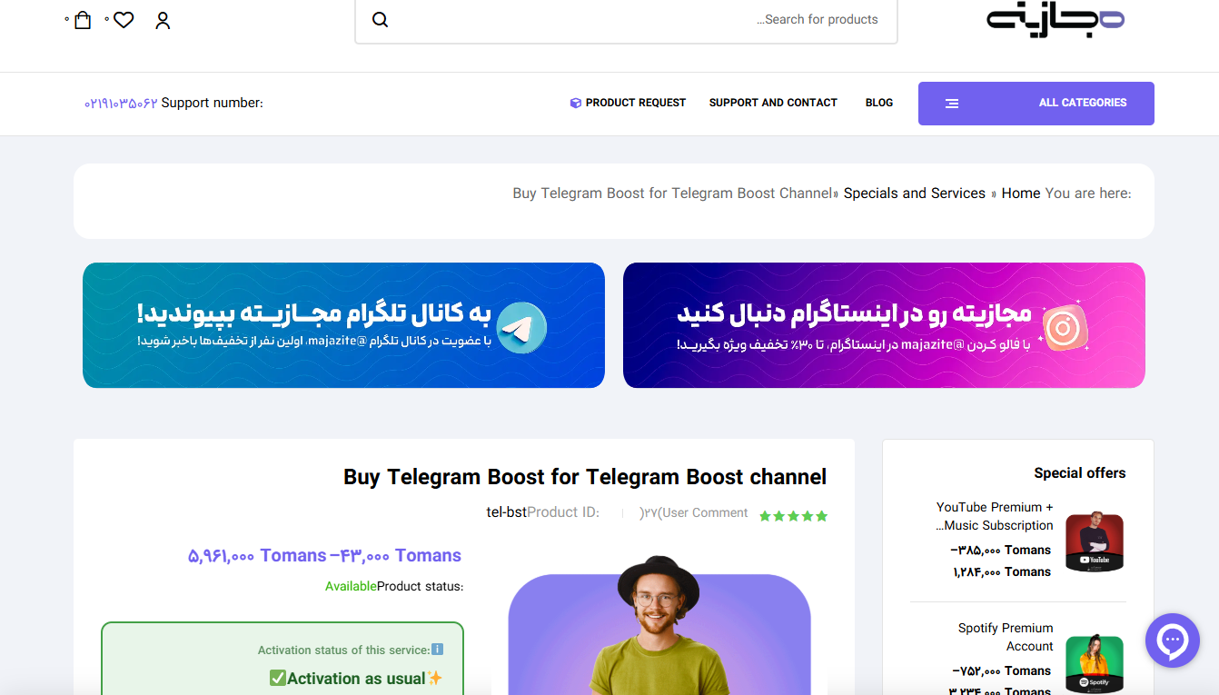Click the User Comment count link
1219x695 pixels.
(695, 512)
